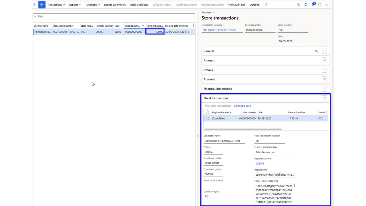
Task: Click the Connector name field
Action: 224,141
